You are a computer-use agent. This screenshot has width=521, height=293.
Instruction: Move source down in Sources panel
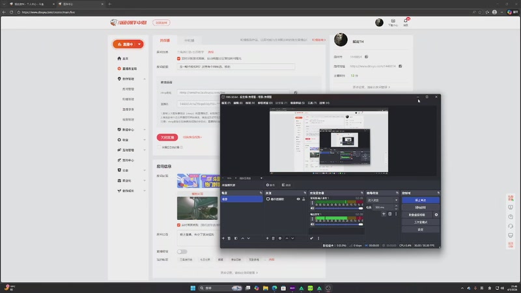(292, 238)
